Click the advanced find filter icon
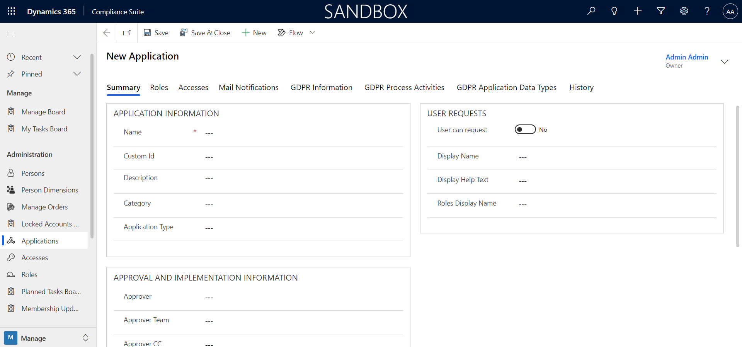 coord(661,11)
